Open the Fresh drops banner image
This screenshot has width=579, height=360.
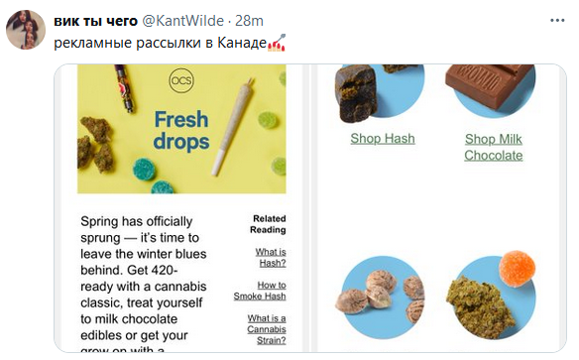click(x=181, y=129)
